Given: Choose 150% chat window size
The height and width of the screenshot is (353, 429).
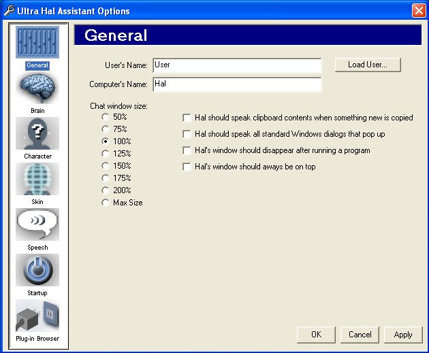Looking at the screenshot, I should pyautogui.click(x=106, y=166).
